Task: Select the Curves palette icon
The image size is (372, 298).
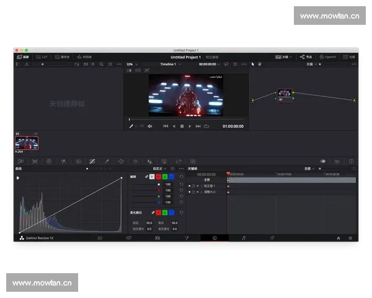Action: pyautogui.click(x=92, y=161)
